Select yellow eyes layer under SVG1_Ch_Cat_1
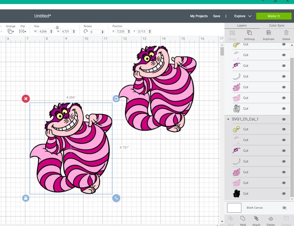Screen dimensions: 294x226 tap(237, 129)
